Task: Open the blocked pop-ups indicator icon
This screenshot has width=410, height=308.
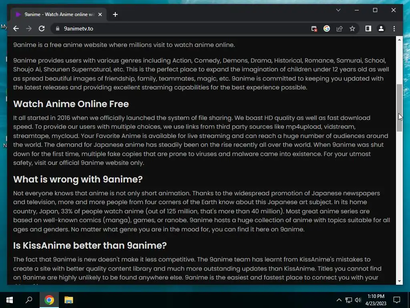Action: pos(314,28)
